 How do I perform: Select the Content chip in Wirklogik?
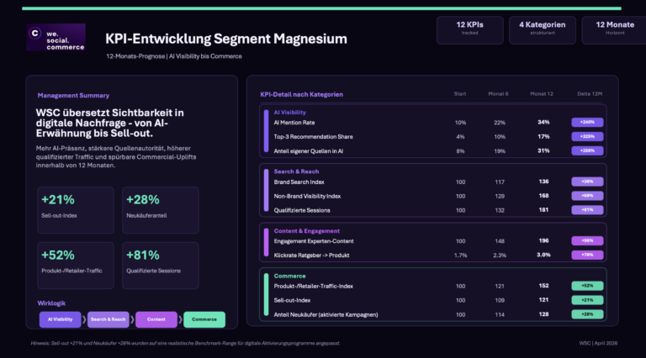tap(156, 319)
